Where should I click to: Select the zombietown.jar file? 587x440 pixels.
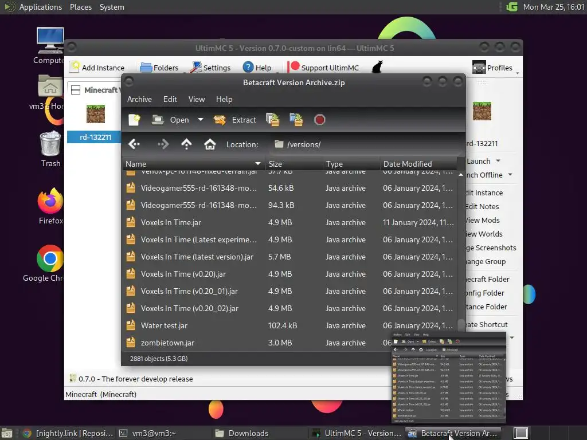point(257,343)
